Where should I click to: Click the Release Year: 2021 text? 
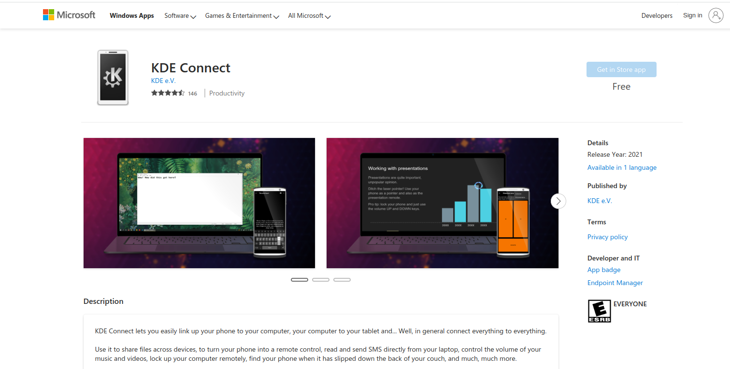tap(615, 155)
